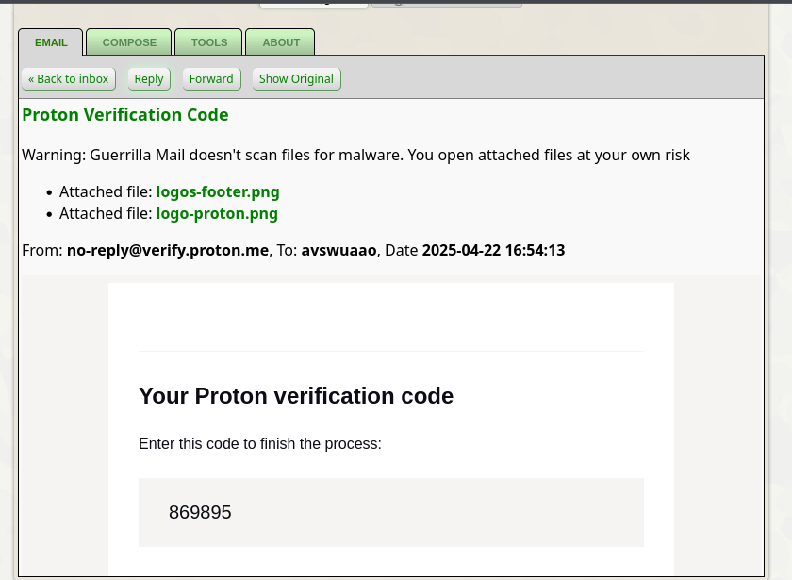The width and height of the screenshot is (792, 580).
Task: Click the cut-off white field at top
Action: point(314,5)
